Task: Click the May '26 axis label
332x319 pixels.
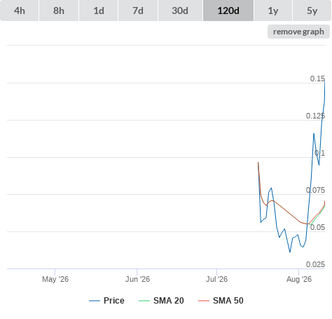Action: (55, 279)
